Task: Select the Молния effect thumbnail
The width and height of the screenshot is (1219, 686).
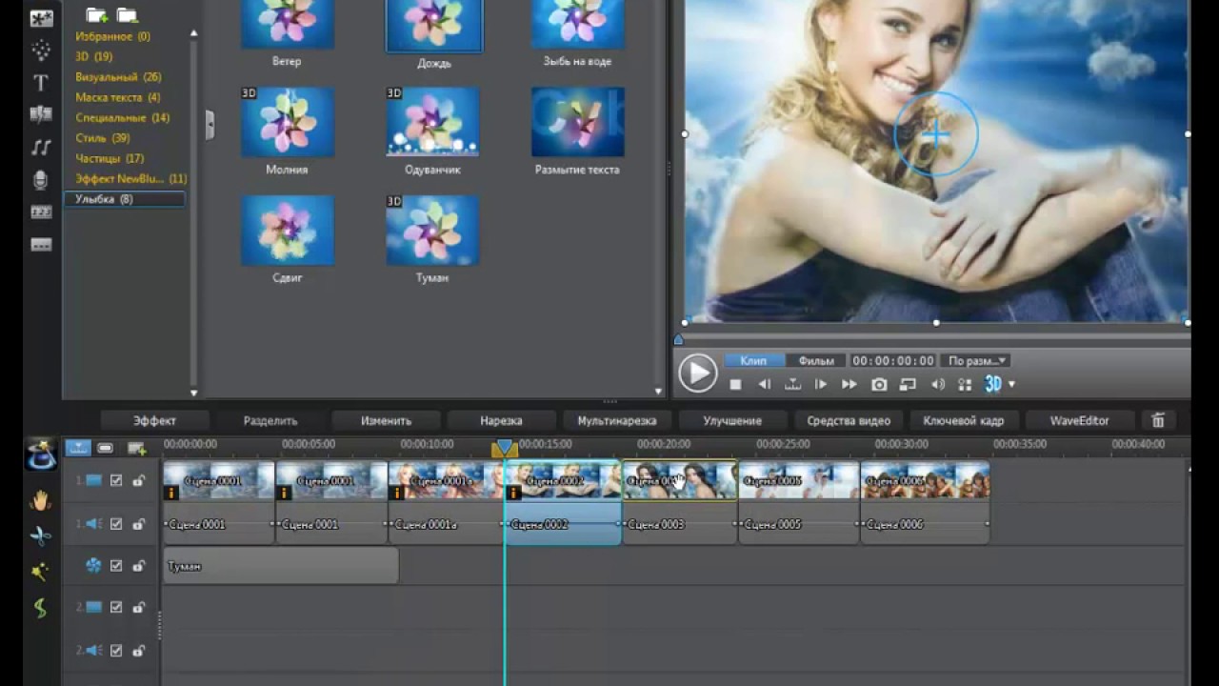Action: [x=288, y=122]
